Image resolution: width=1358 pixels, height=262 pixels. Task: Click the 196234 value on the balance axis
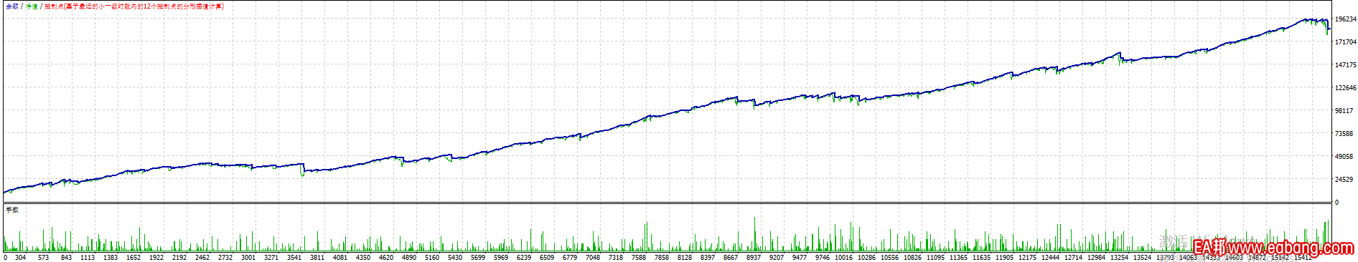pos(1345,19)
